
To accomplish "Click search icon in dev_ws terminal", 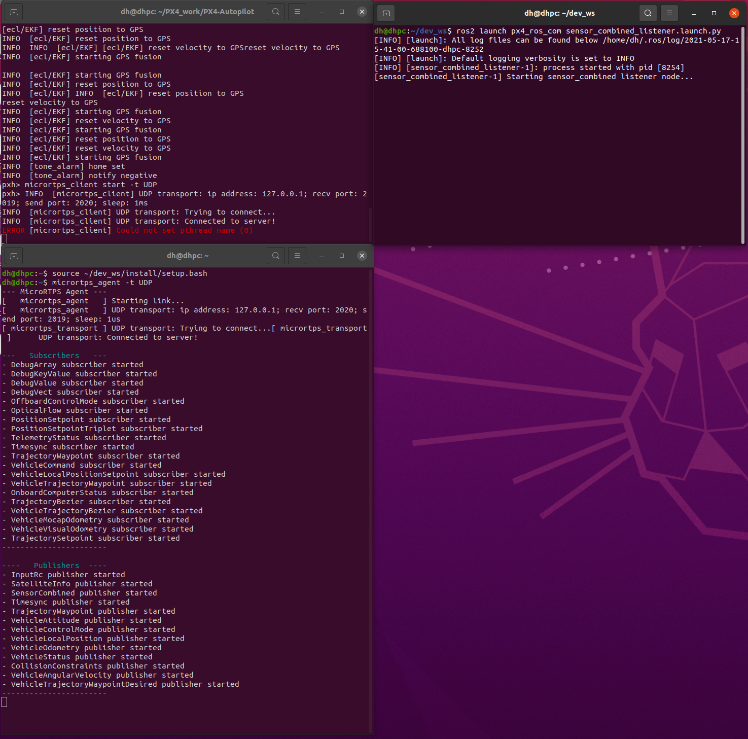I will (648, 13).
